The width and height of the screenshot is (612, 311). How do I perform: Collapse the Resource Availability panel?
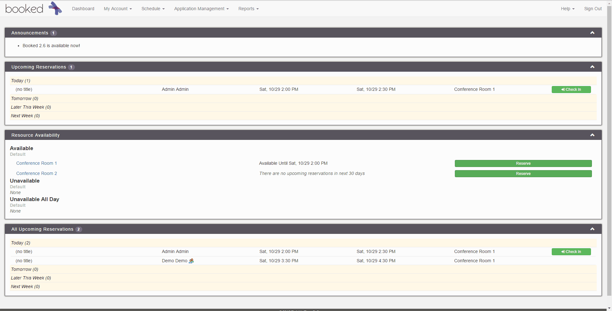coord(593,135)
